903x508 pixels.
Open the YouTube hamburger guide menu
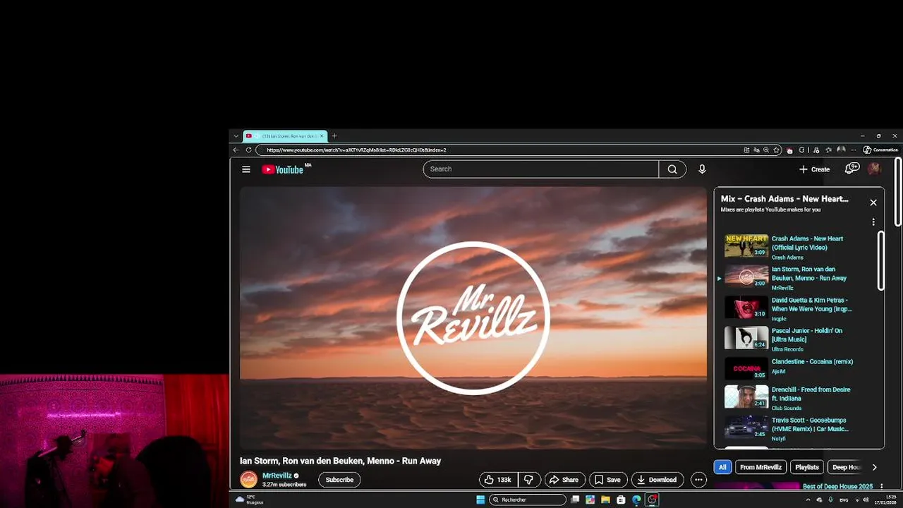246,169
